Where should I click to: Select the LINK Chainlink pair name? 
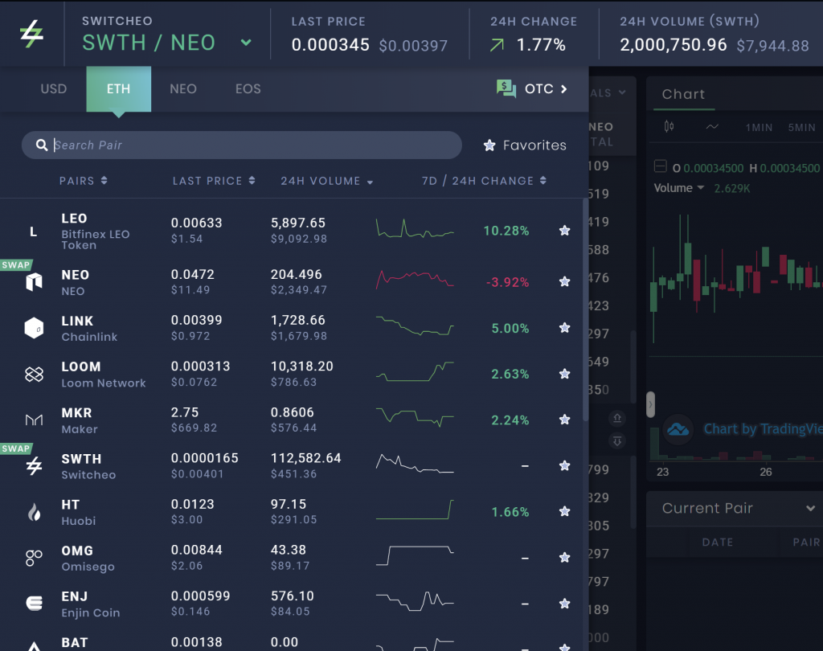89,329
